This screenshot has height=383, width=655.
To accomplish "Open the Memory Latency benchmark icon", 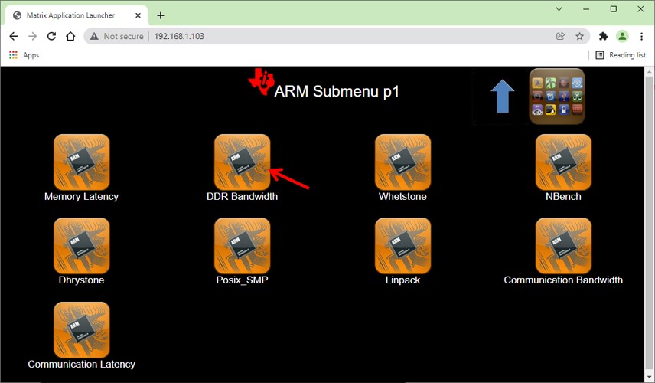I will (x=81, y=162).
